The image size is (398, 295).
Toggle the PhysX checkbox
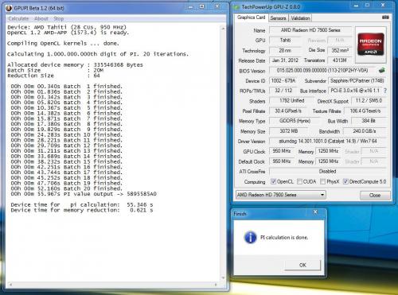[322, 181]
